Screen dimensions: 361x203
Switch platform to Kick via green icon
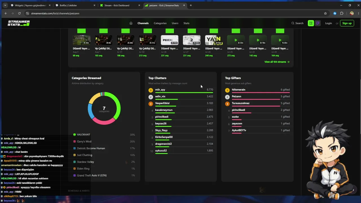click(x=311, y=23)
